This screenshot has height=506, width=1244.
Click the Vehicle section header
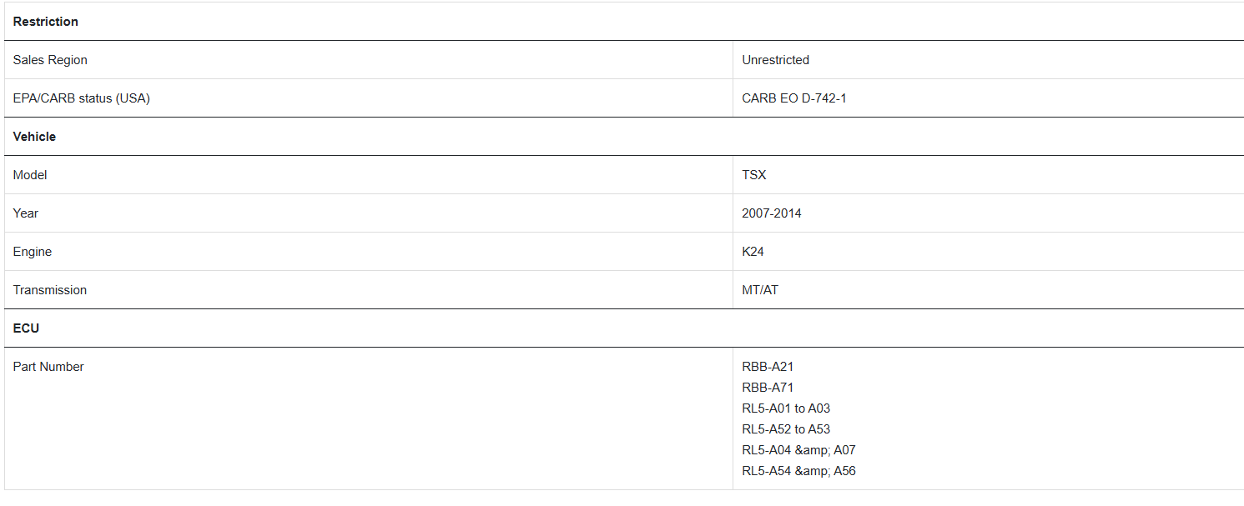tap(35, 137)
